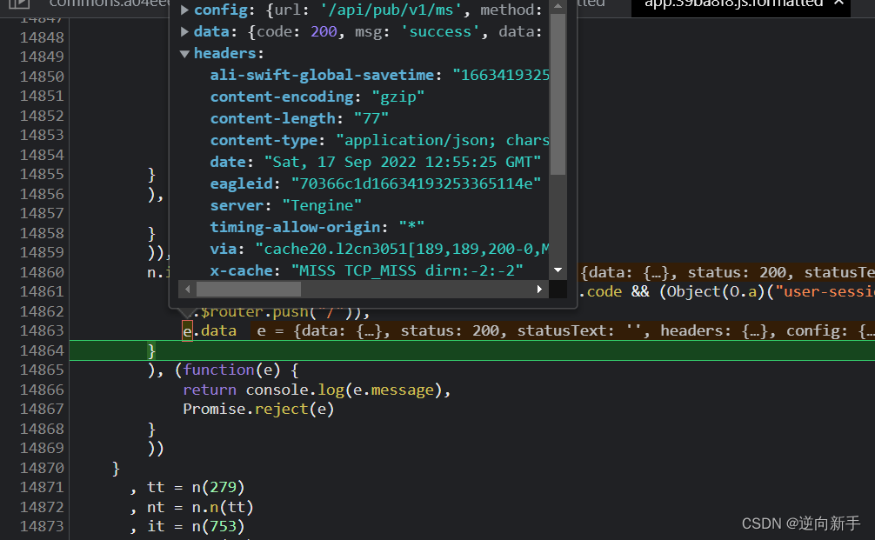Screen dimensions: 875x540
Task: Click the popup horizontal scrollbar right arrow
Action: 539,289
